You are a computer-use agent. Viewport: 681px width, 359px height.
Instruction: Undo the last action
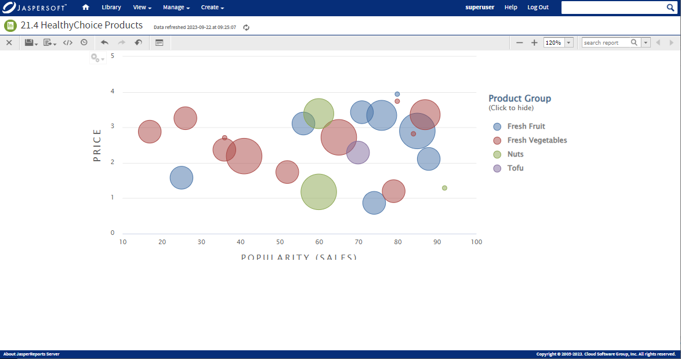click(x=104, y=42)
